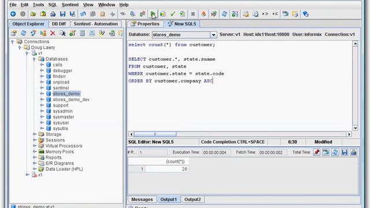Viewport: 370px width, 208px height.
Task: Click the editor horizontal scrollbar right arrow
Action: [x=349, y=134]
